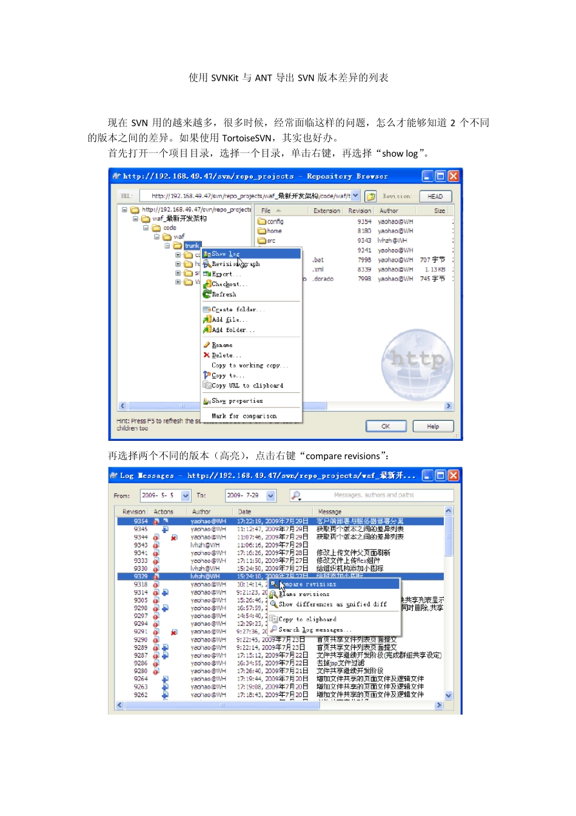Click the Copy to clipboard icon in log menu
Viewport: 576px width, 816px height.
click(x=274, y=619)
